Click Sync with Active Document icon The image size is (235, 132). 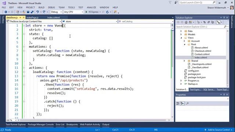pyautogui.click(x=205, y=22)
